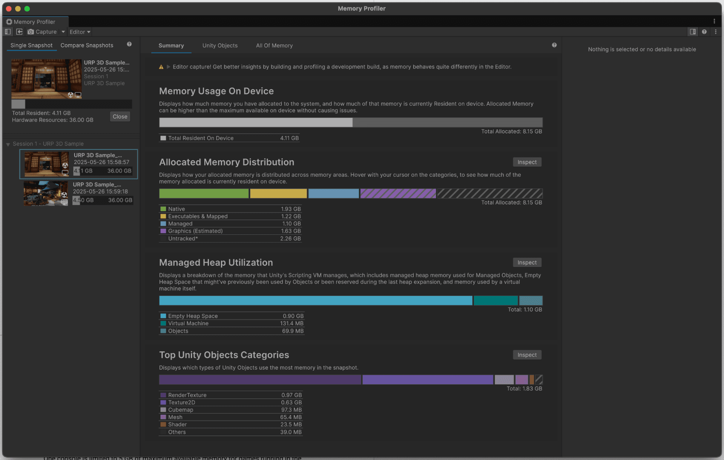Viewport: 724px width, 460px height.
Task: Click the import snapshot arrow icon
Action: [19, 32]
